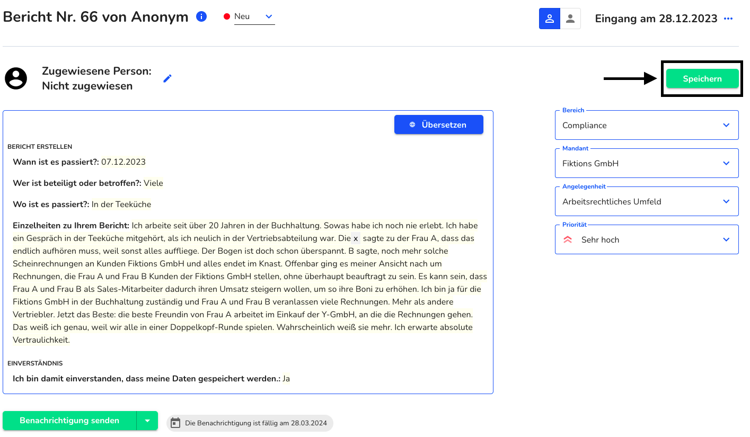Select the outlined person view toggle
The height and width of the screenshot is (437, 750).
(550, 19)
